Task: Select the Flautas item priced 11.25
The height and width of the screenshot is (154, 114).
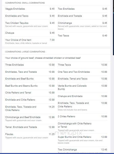Action: 9,134
